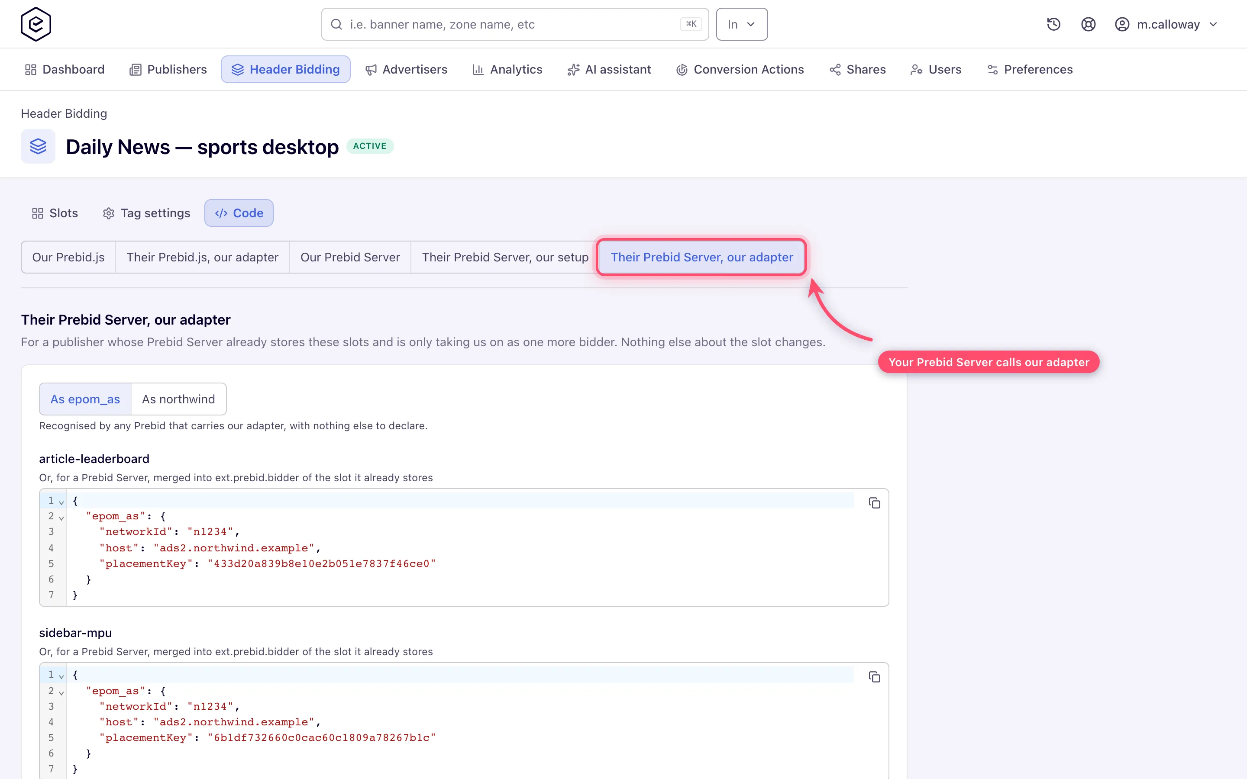
Task: Click placementKey value 6b1df732660c0cac60c1809a78267b1c
Action: (x=322, y=738)
